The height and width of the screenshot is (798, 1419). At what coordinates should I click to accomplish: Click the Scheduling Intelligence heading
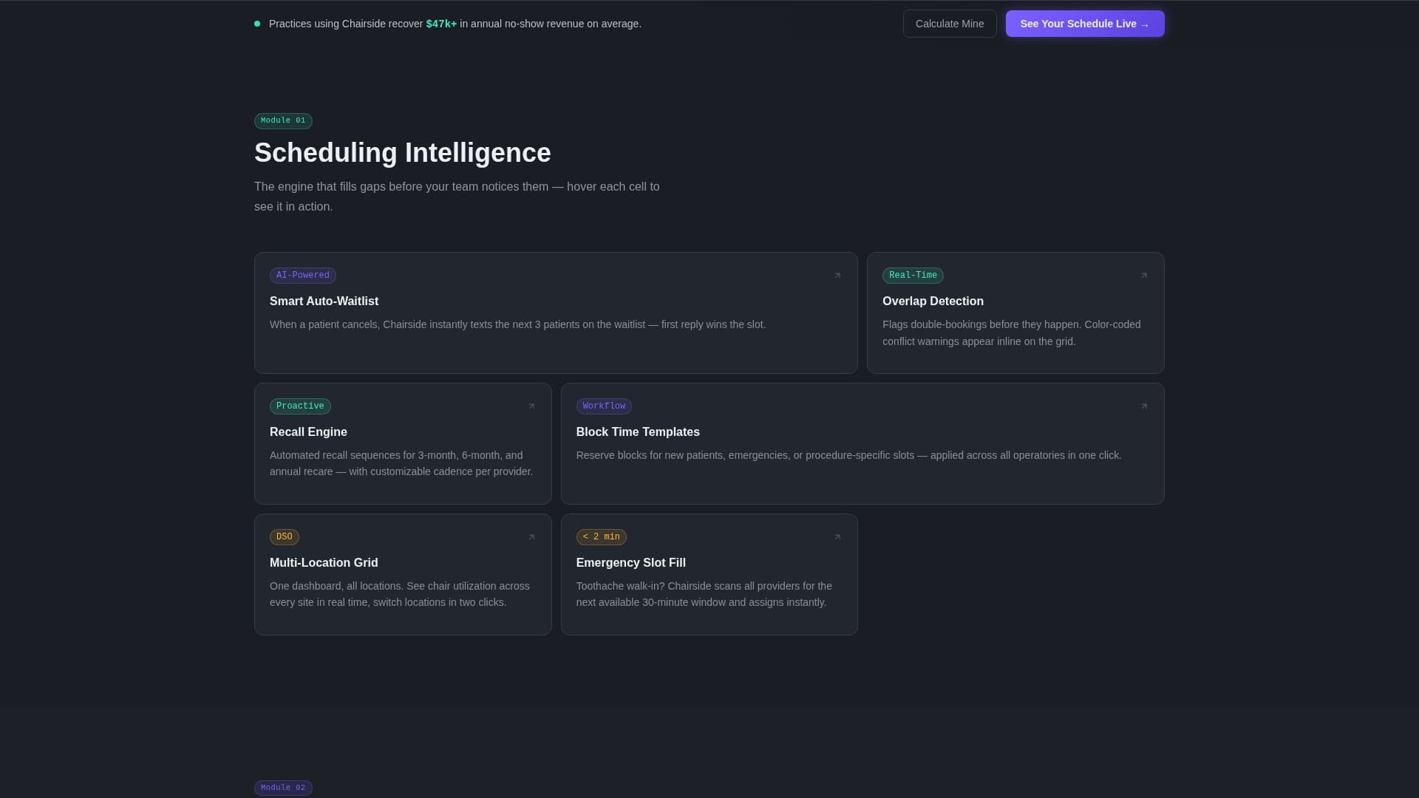point(403,153)
